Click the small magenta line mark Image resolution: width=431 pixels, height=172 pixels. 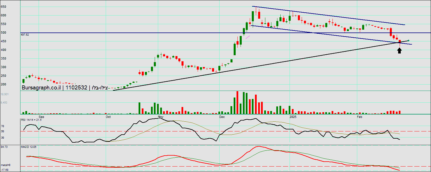tap(247, 36)
